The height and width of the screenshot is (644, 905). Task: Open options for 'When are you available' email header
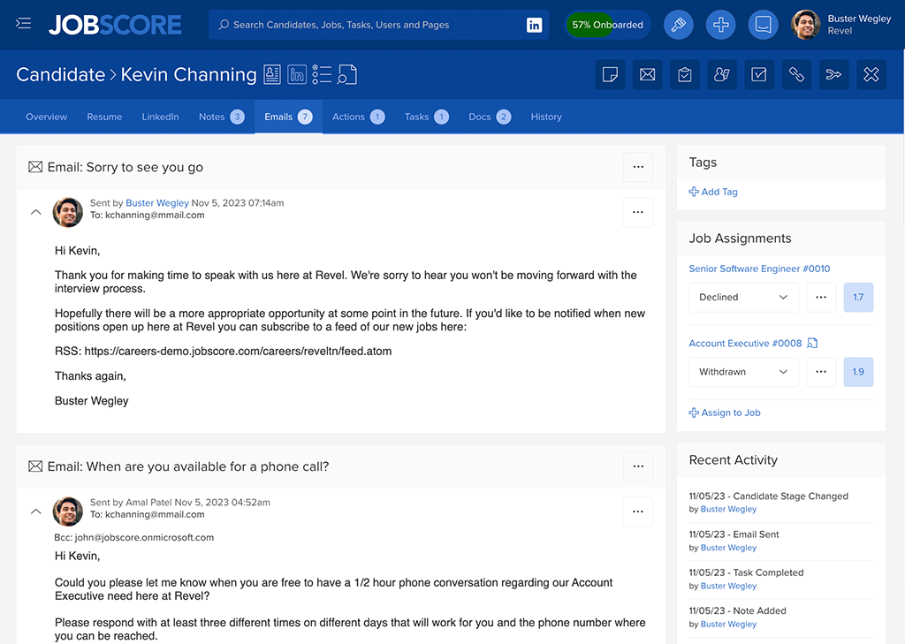pos(638,466)
